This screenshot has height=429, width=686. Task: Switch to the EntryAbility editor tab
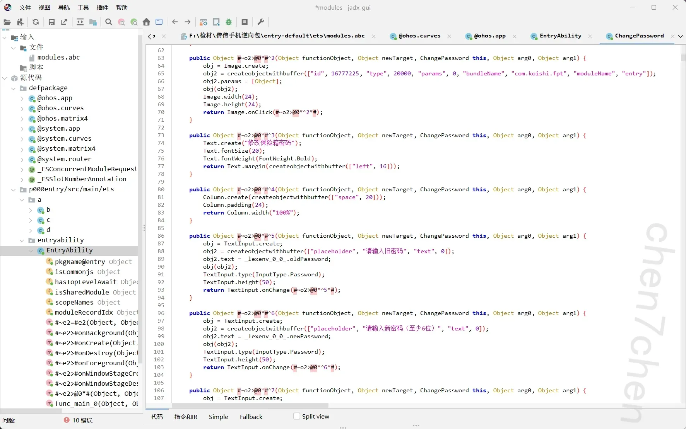coord(560,36)
